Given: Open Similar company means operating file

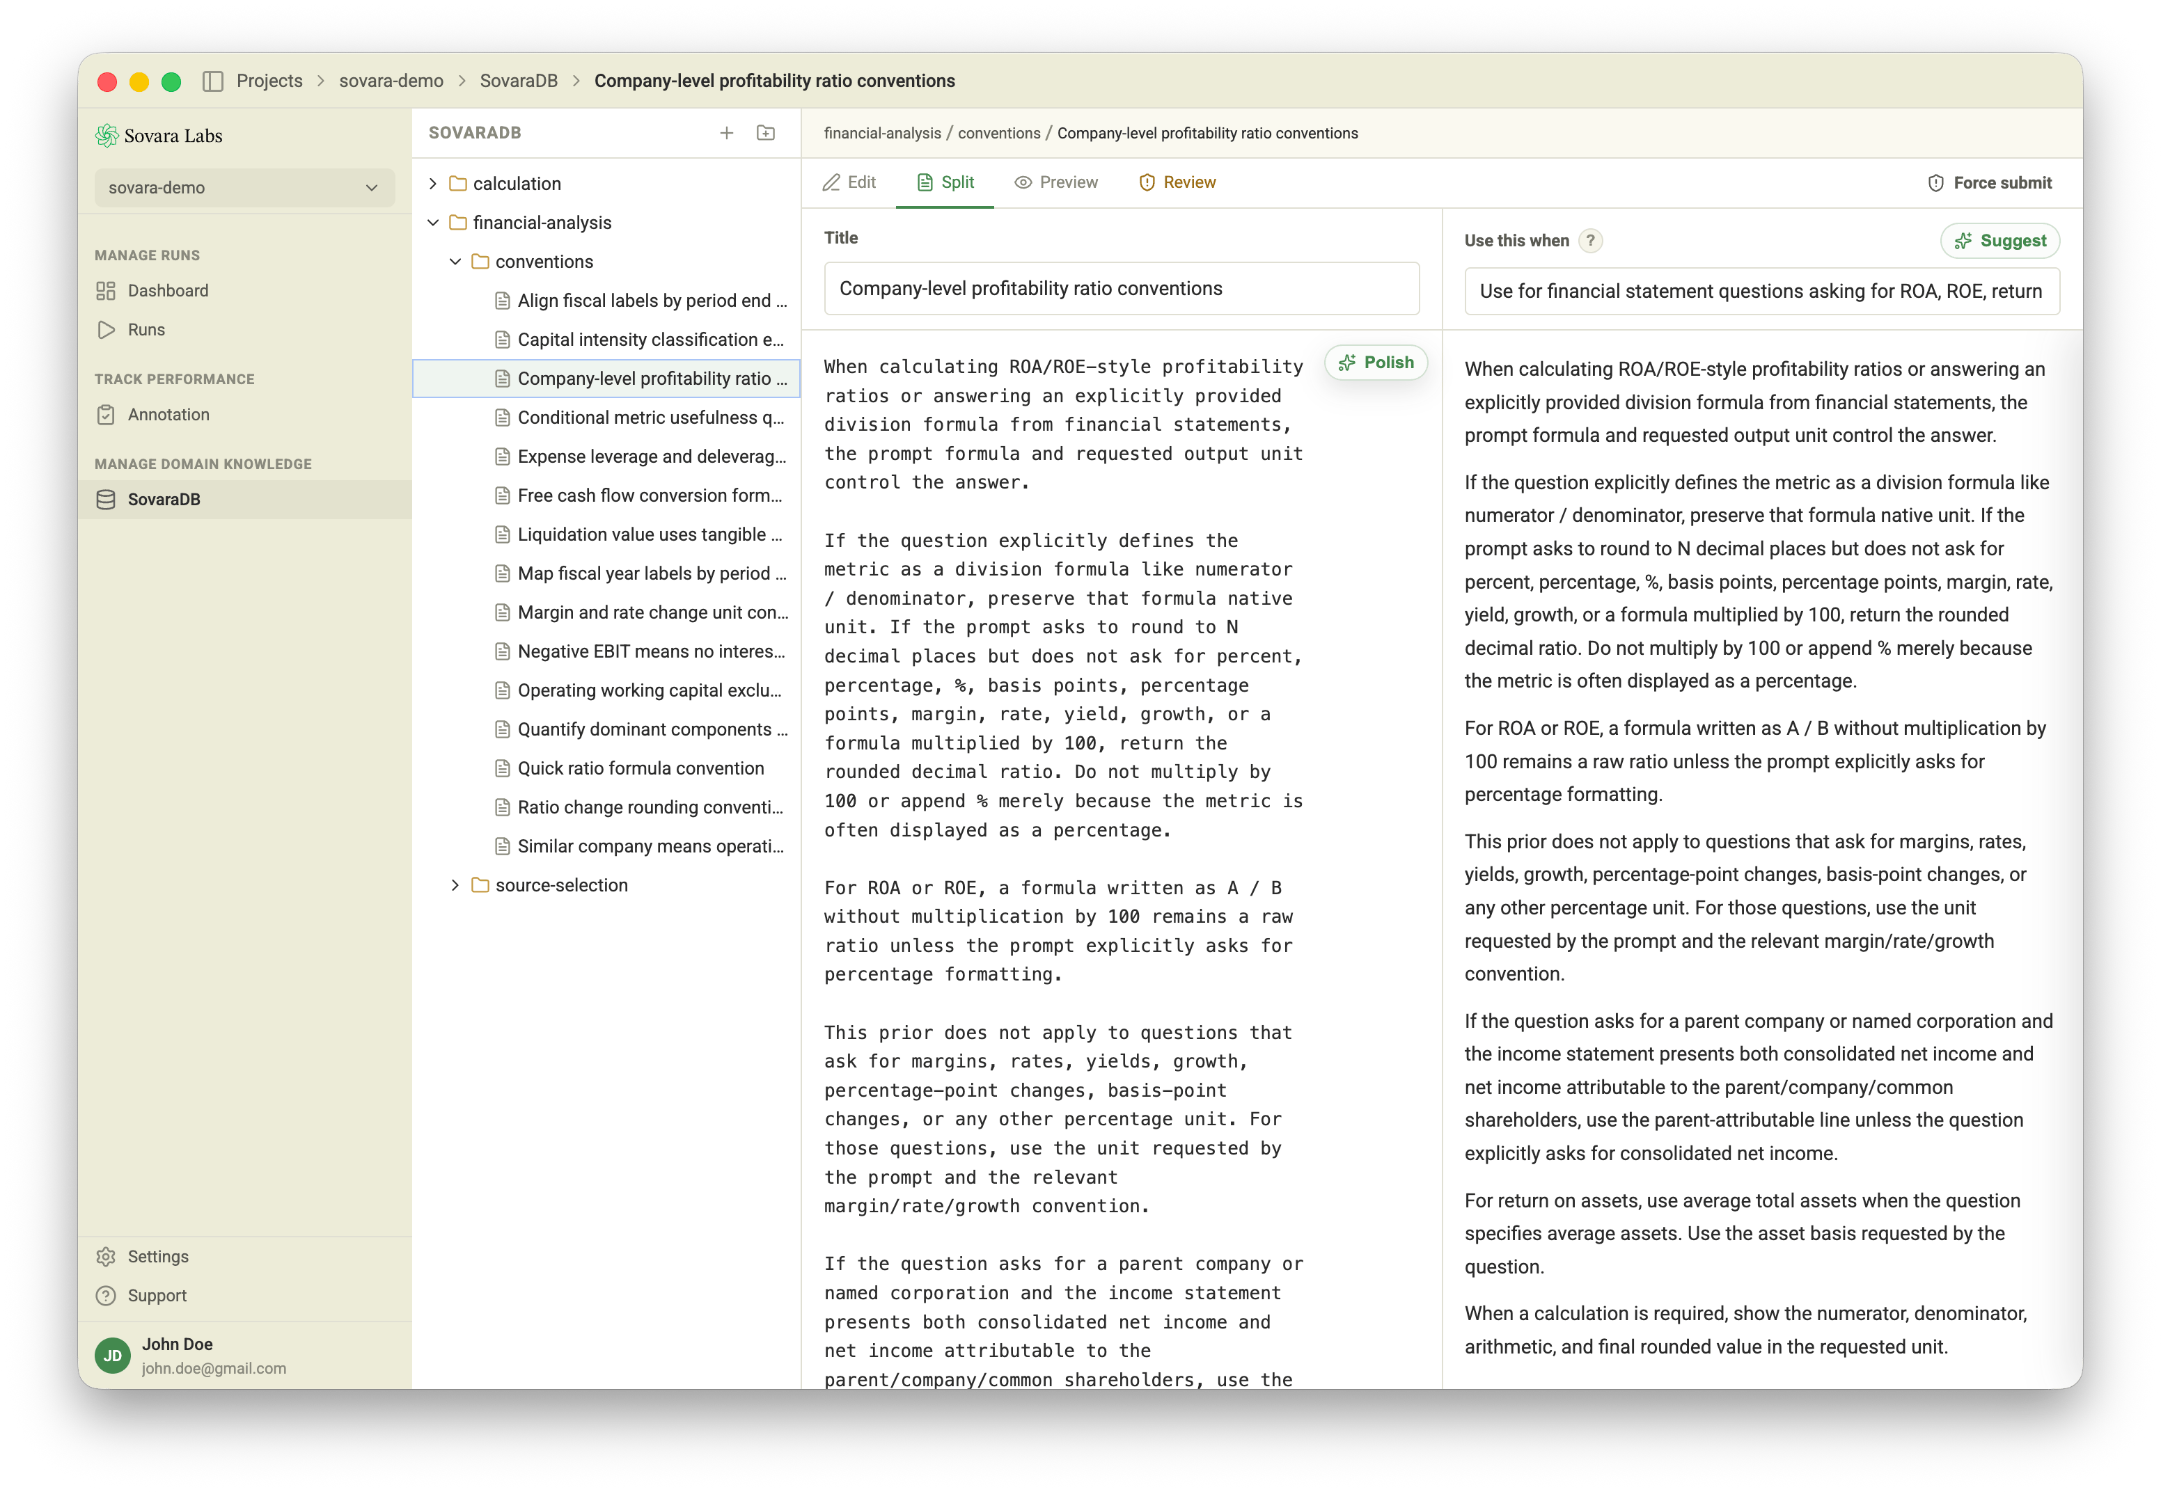Looking at the screenshot, I should pos(606,846).
